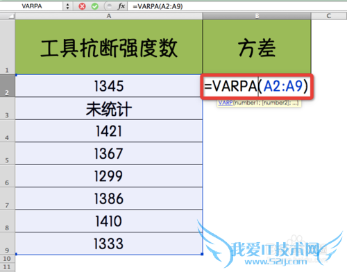Screen dimensions: 347x272
Task: Open the fx insert function builder
Action: coord(121,6)
